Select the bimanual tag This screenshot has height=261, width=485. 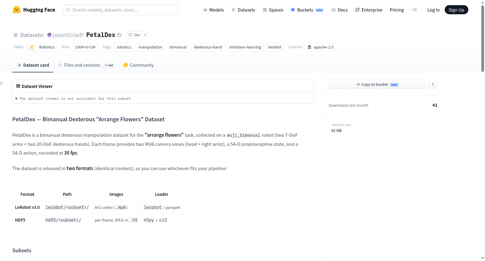point(178,47)
